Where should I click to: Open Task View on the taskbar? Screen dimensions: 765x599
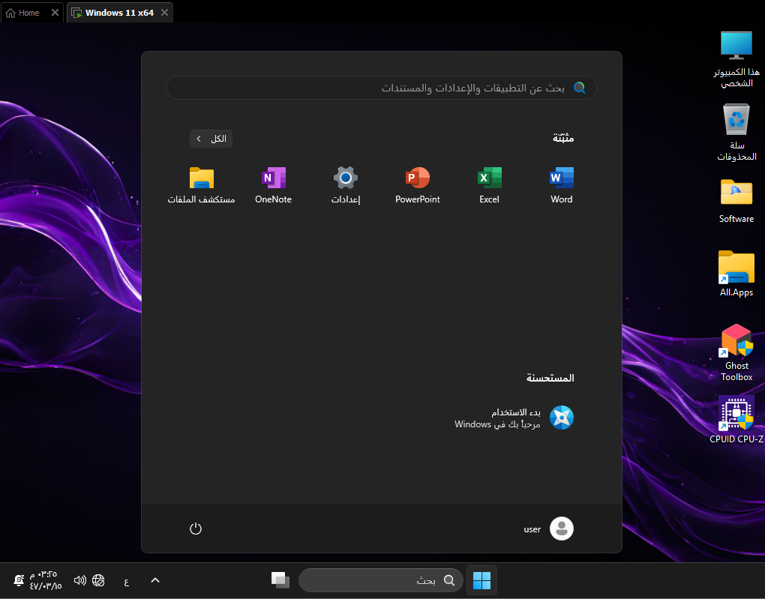(x=280, y=580)
